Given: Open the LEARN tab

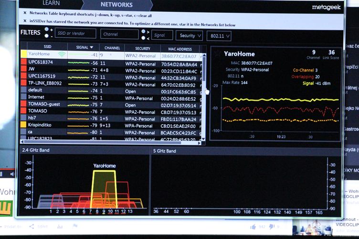Looking at the screenshot, I should click(x=51, y=3).
